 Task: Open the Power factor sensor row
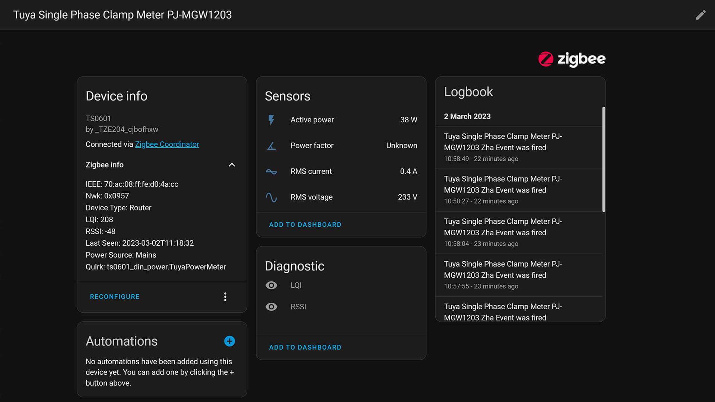point(341,146)
